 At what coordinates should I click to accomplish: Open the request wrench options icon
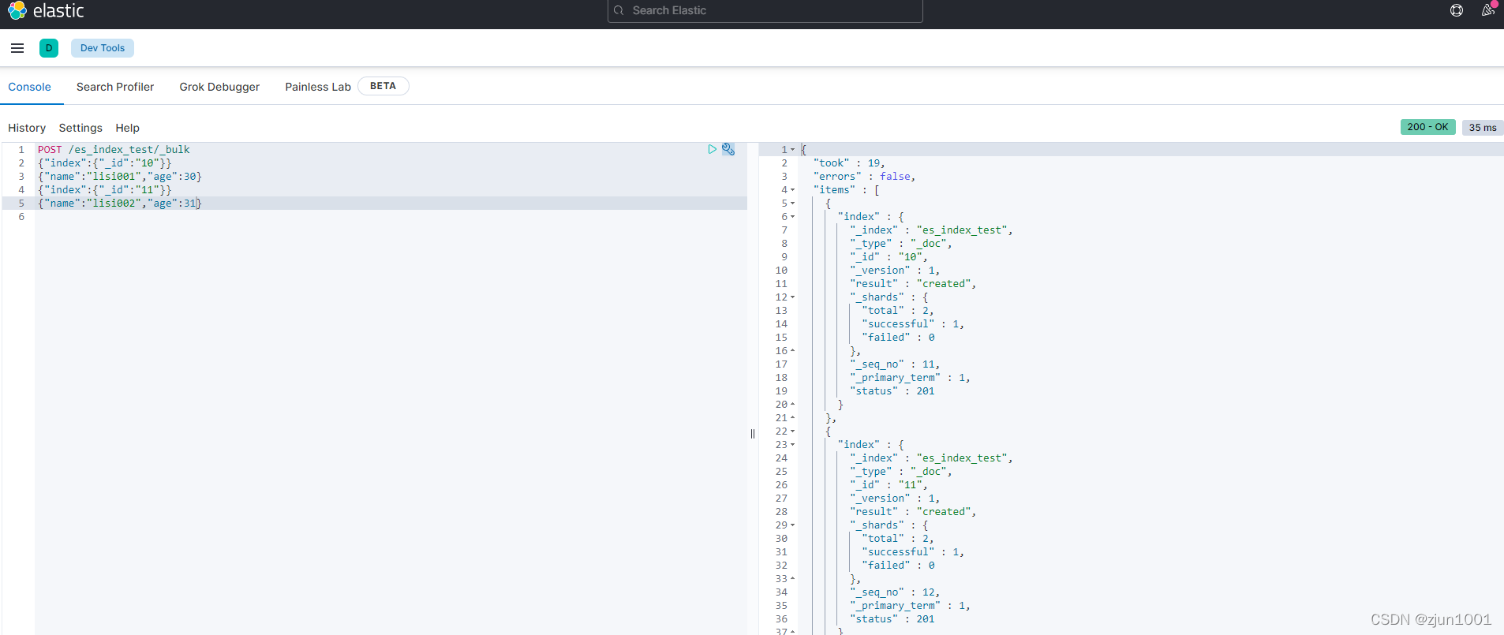[728, 149]
